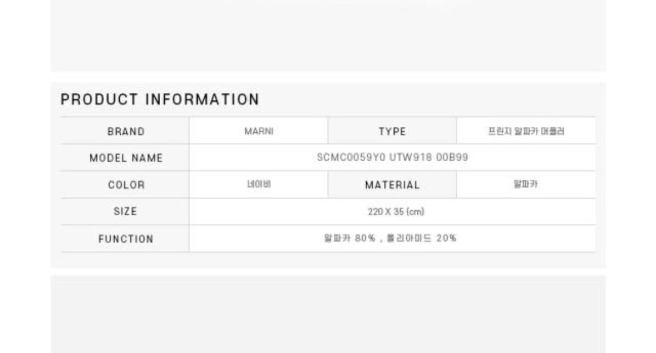Select the FUNCTION label cell
The height and width of the screenshot is (353, 656).
125,238
